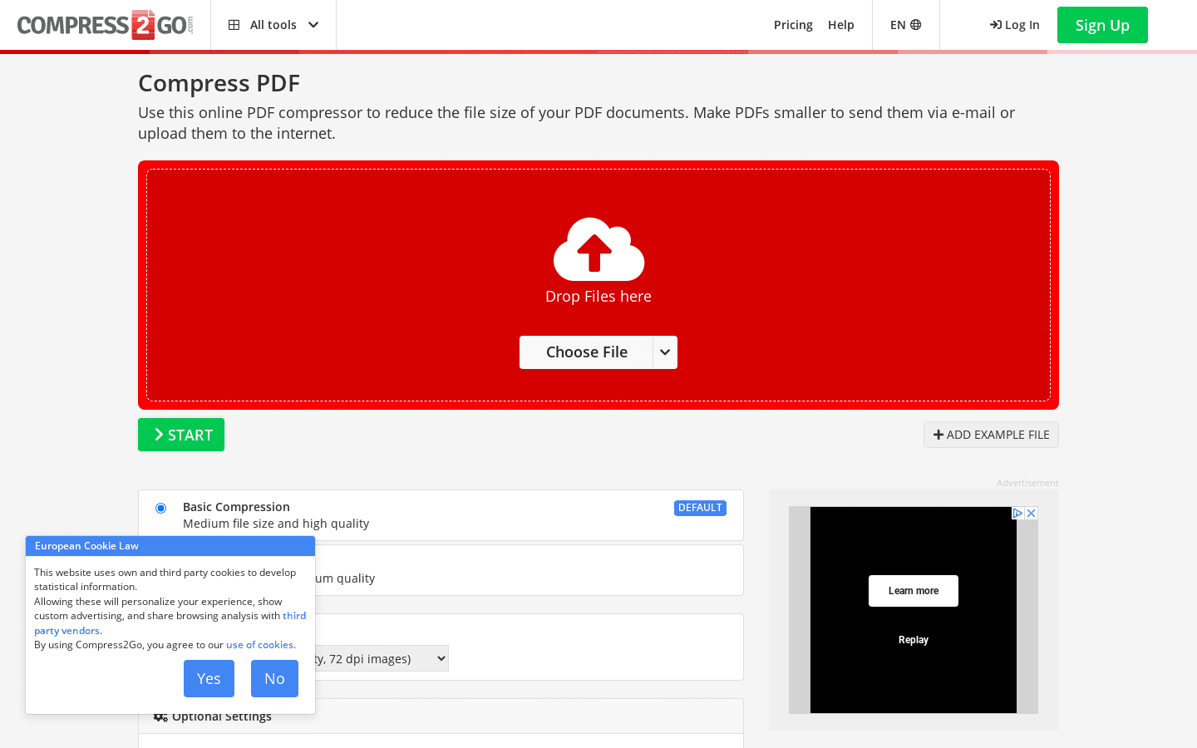
Task: Accept cookies by clicking Yes
Action: coord(209,678)
